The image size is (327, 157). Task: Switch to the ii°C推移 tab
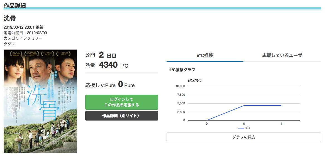205,55
